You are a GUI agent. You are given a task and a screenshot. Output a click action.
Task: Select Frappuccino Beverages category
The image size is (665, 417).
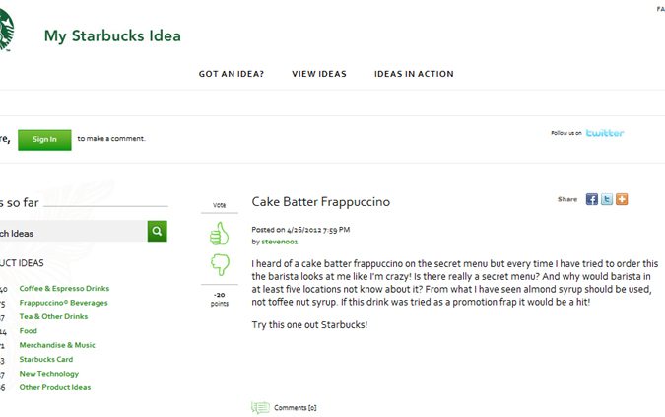[64, 303]
